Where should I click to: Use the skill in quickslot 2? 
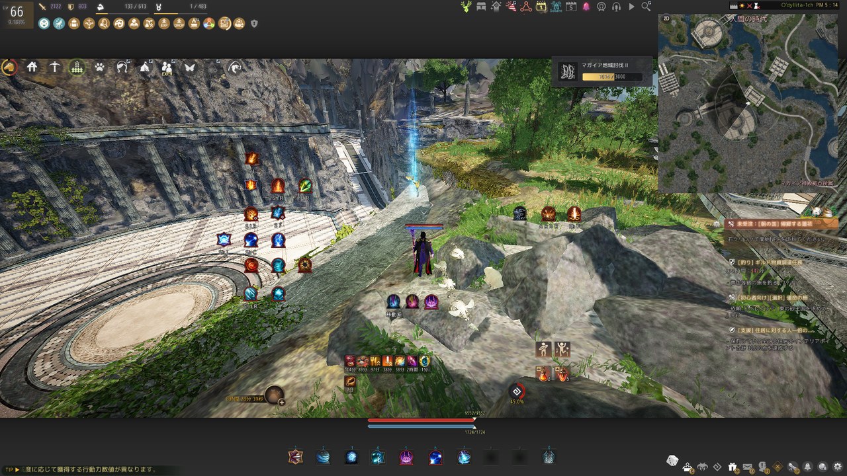(x=323, y=457)
